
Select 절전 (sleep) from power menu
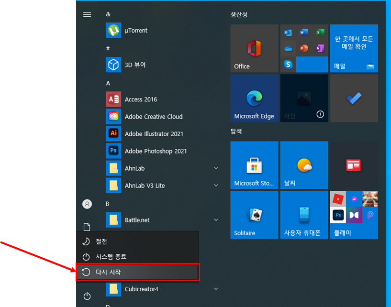pyautogui.click(x=137, y=241)
